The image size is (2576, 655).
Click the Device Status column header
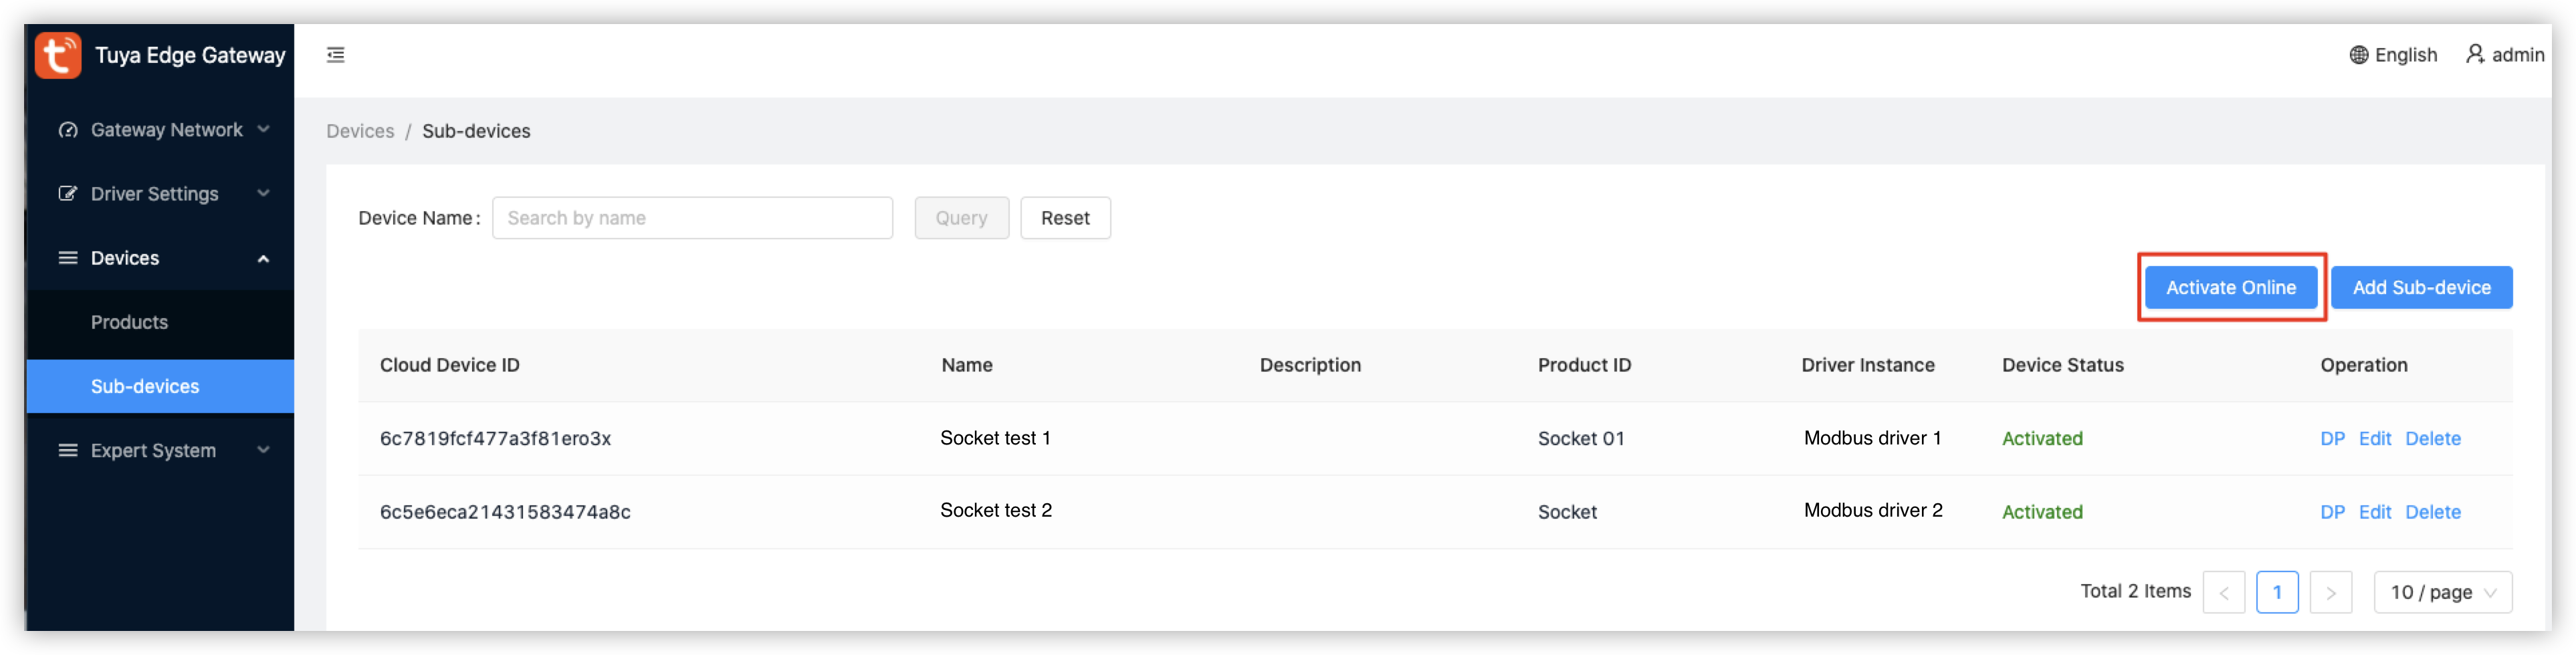coord(2062,365)
